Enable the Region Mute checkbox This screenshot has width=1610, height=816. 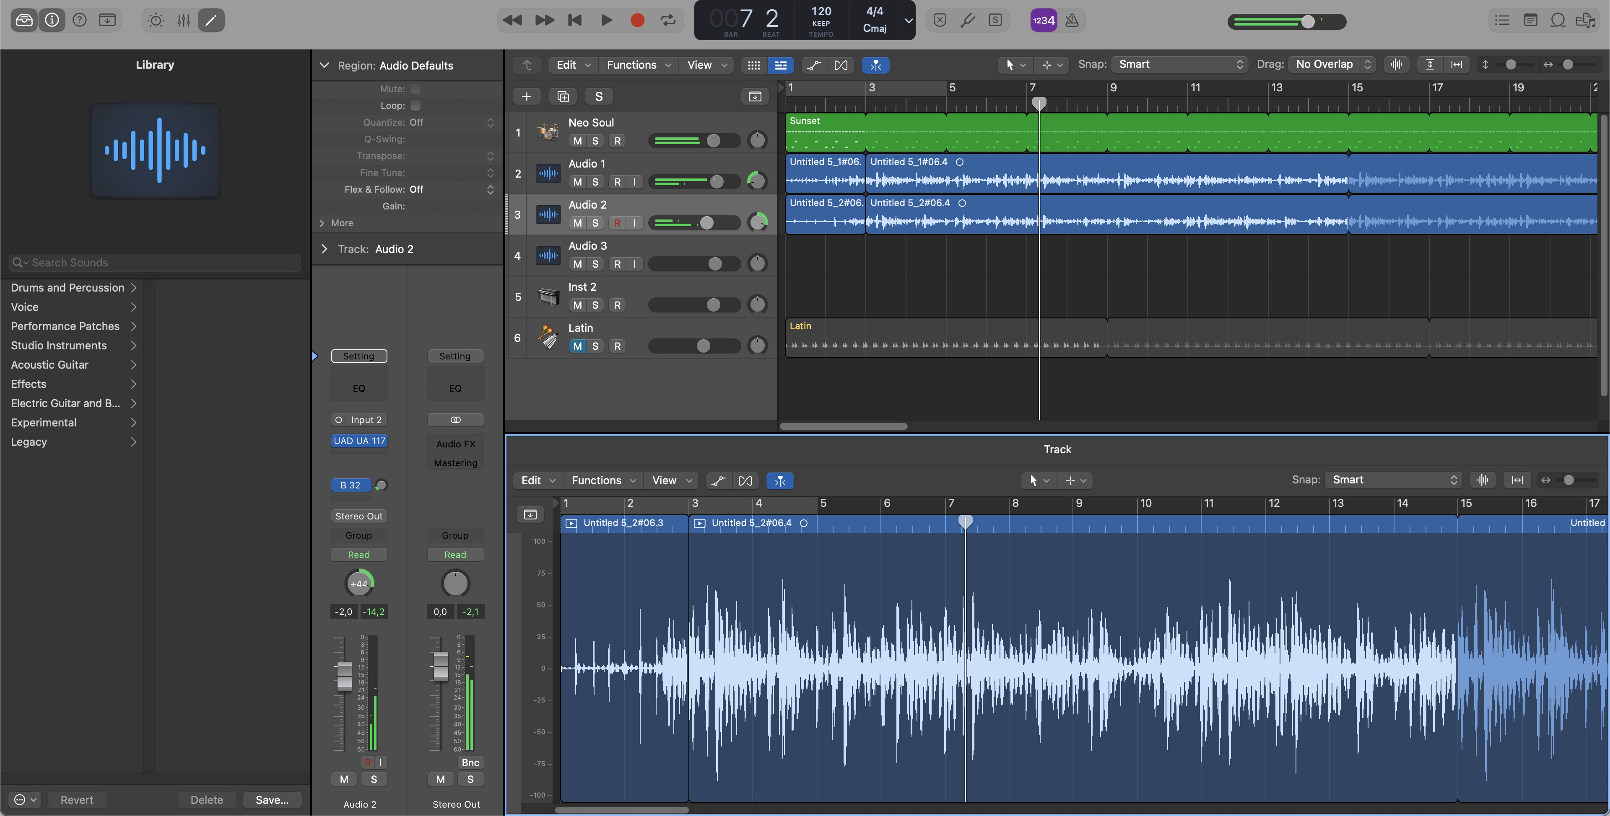[x=415, y=89]
